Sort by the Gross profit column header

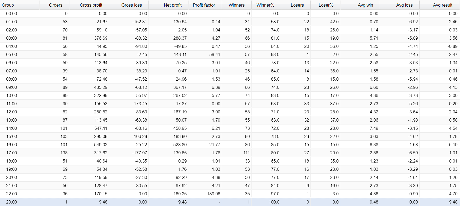click(x=89, y=5)
